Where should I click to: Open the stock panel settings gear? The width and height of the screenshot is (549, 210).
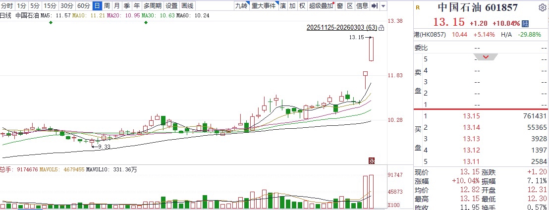(541, 7)
